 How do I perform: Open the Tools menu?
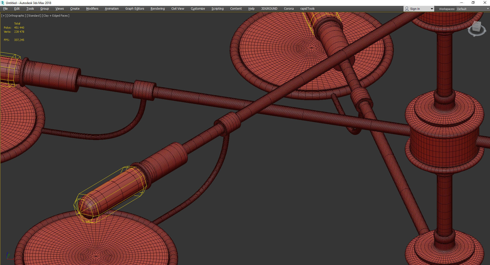pos(30,9)
